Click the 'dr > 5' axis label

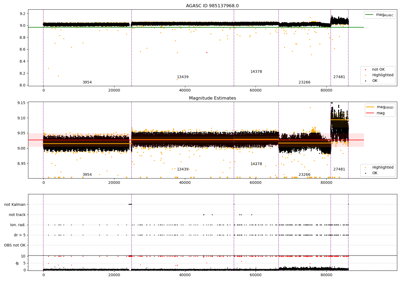coord(20,235)
